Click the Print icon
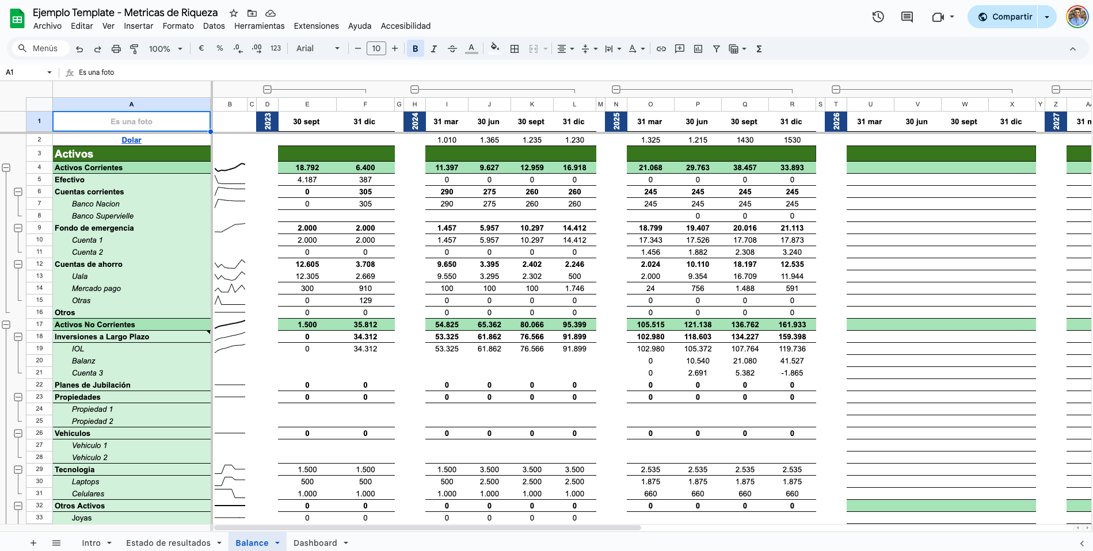1093x551 pixels. 116,49
